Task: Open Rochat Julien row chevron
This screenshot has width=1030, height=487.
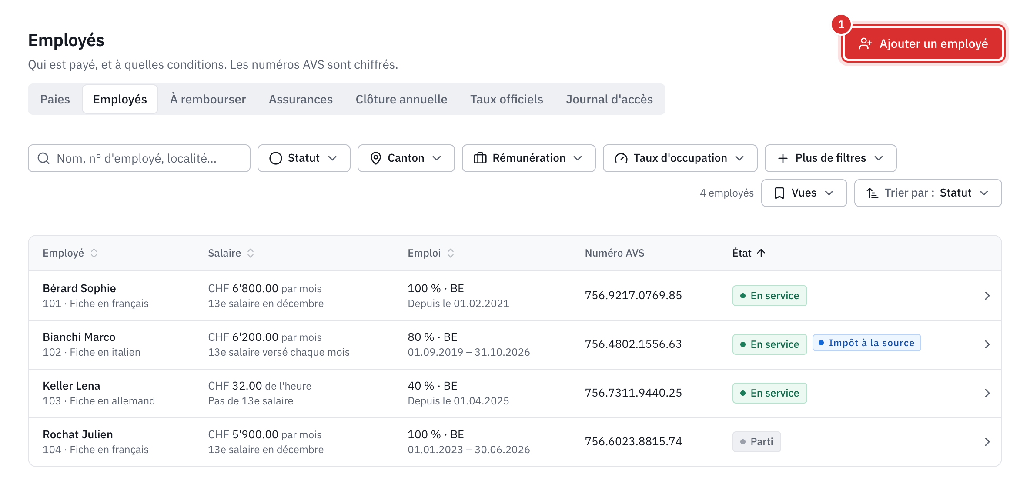Action: [987, 442]
